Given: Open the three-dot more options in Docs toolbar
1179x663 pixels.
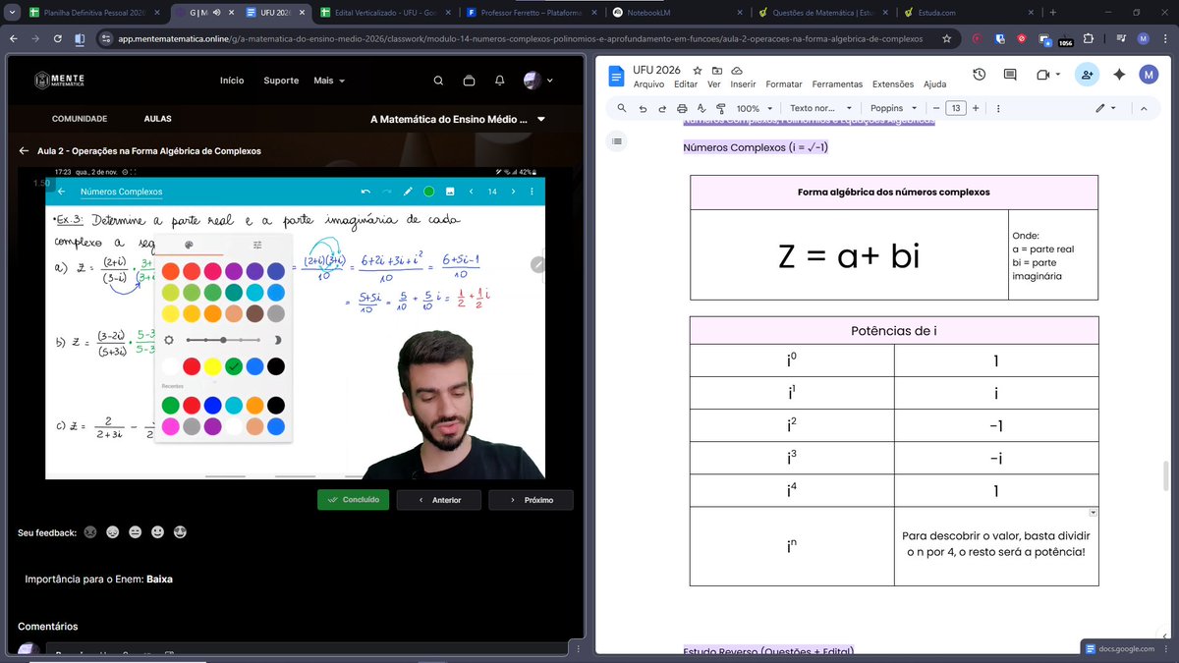Looking at the screenshot, I should point(997,108).
